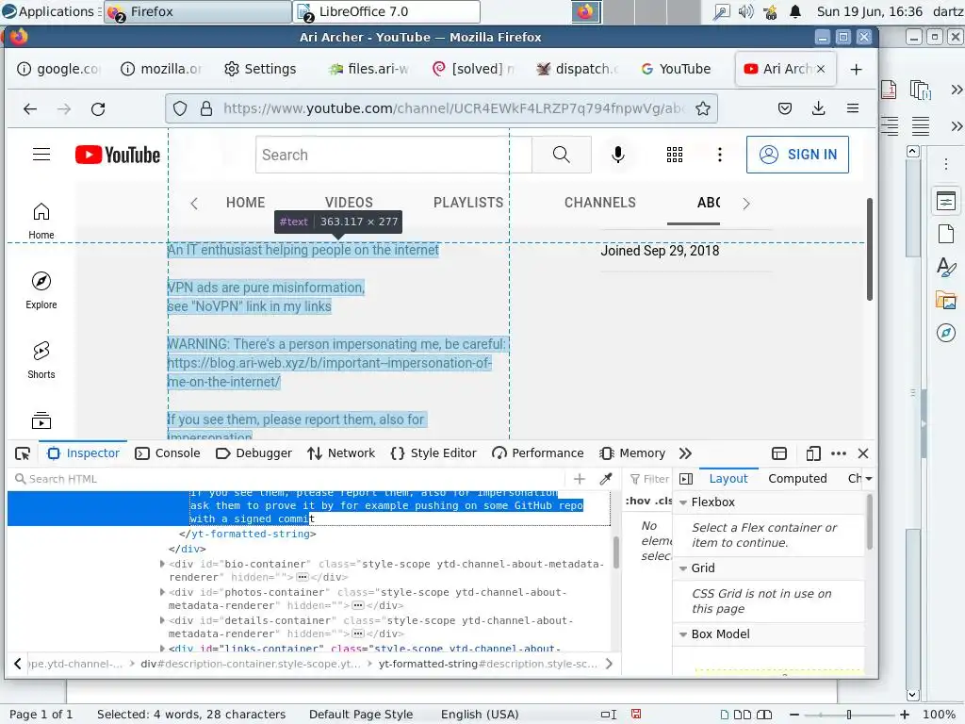This screenshot has height=724, width=965.
Task: Switch to the Console devtools tab
Action: coord(168,453)
